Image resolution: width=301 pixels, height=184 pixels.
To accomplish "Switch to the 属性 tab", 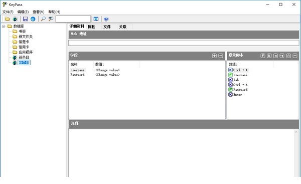I will coord(92,27).
